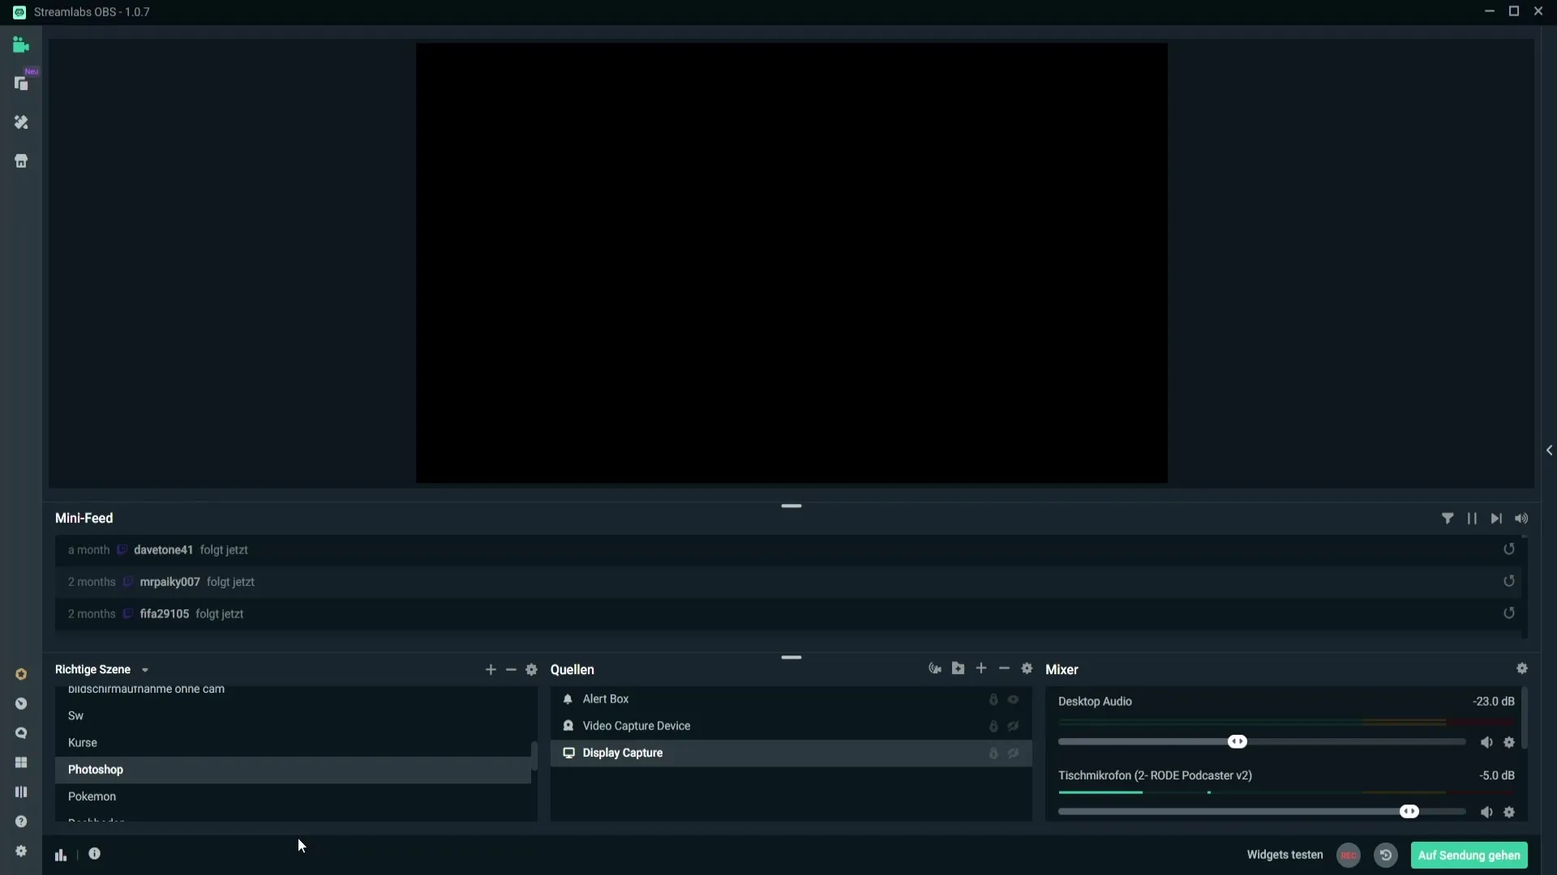Select the Video Capture Device source
The height and width of the screenshot is (875, 1557).
pos(791,726)
